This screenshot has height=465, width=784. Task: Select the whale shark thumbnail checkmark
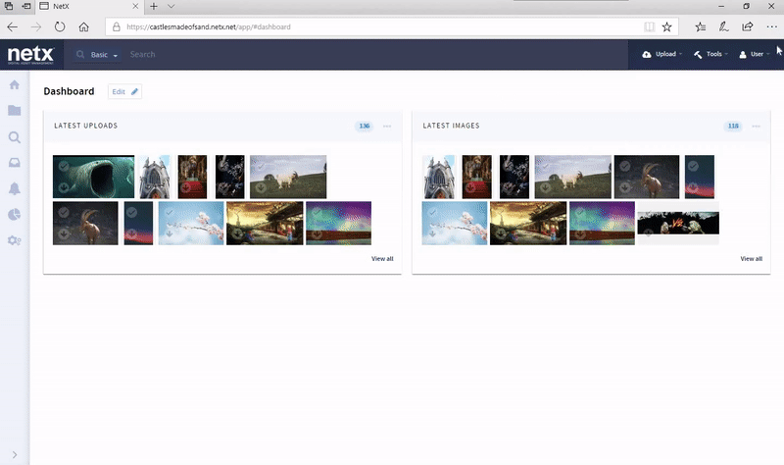(63, 166)
